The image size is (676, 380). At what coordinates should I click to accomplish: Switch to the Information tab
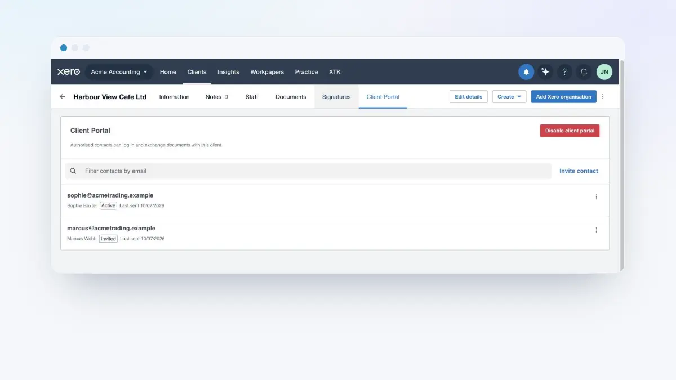pos(174,97)
